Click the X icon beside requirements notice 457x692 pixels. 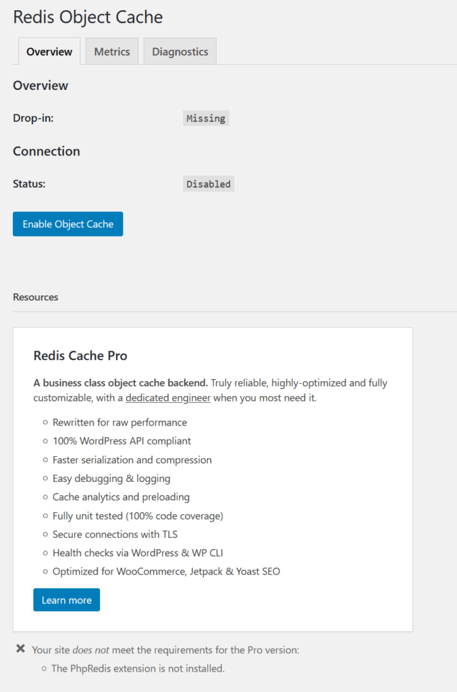[21, 649]
